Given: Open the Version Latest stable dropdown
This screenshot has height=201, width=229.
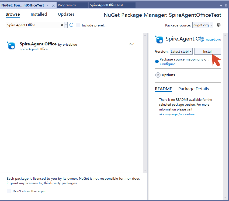Looking at the screenshot, I should [x=181, y=51].
